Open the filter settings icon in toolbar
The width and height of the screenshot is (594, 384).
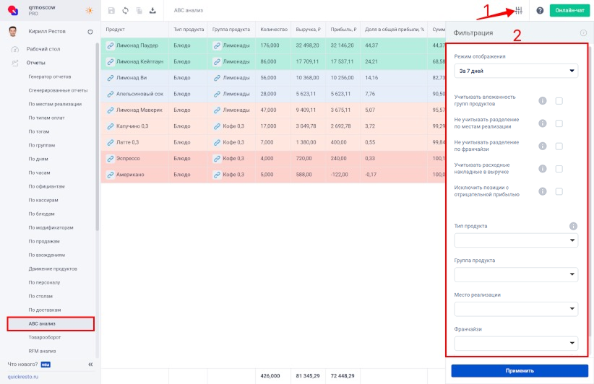click(518, 11)
